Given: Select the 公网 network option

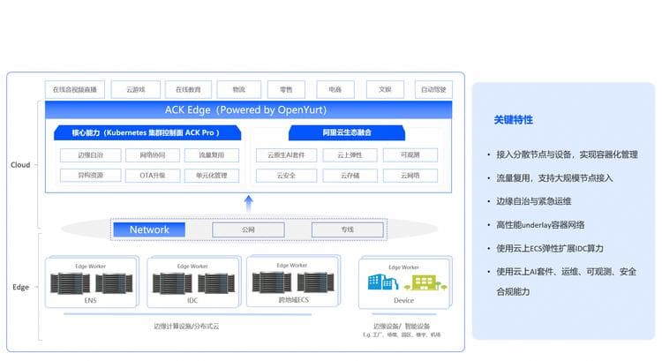Looking at the screenshot, I should coord(248,229).
